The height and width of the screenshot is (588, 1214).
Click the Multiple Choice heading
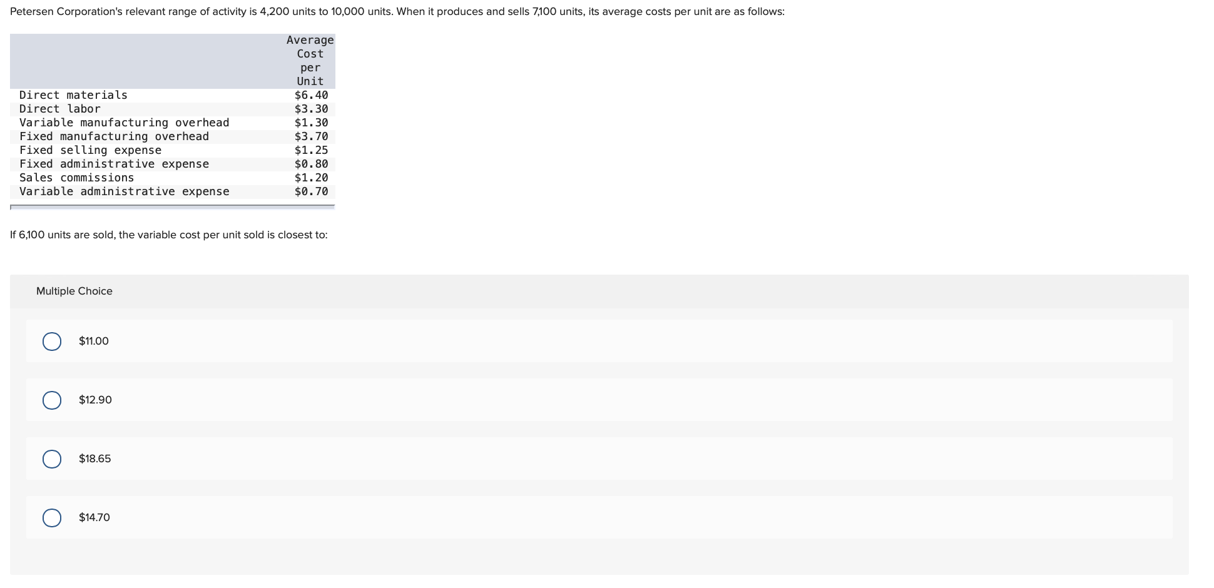click(74, 291)
